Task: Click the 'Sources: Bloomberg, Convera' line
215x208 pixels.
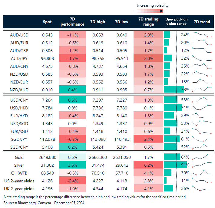Action: pos(44,203)
